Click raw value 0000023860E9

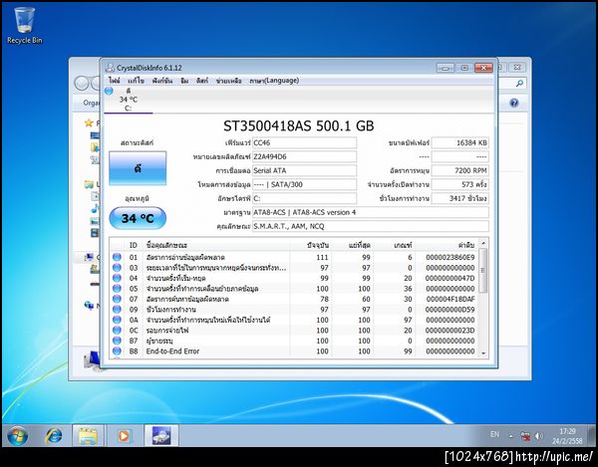(x=450, y=258)
